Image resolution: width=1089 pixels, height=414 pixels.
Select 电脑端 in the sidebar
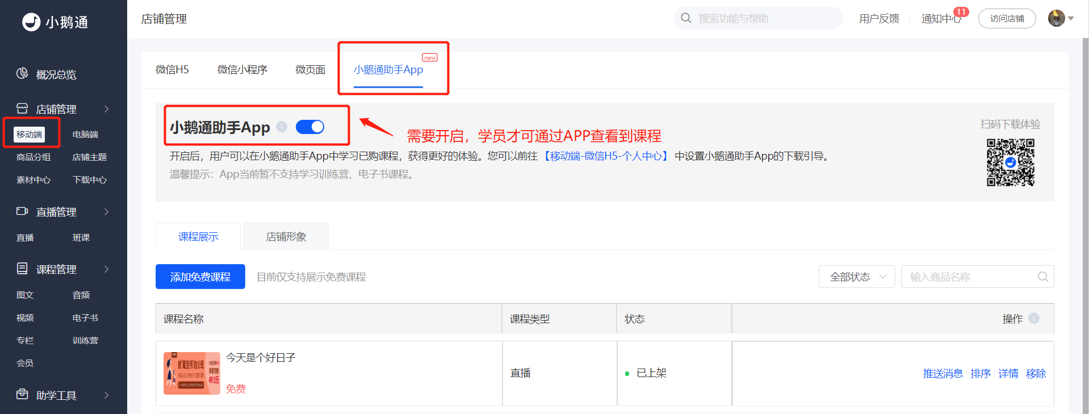pos(85,135)
